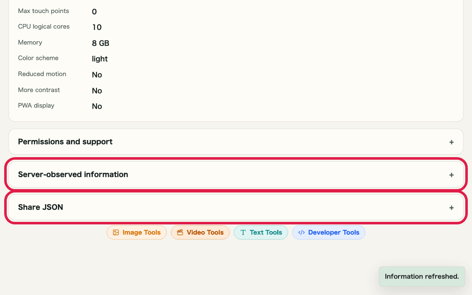Open the Image Tools page
Viewport: 472px width, 295px height.
coord(136,232)
